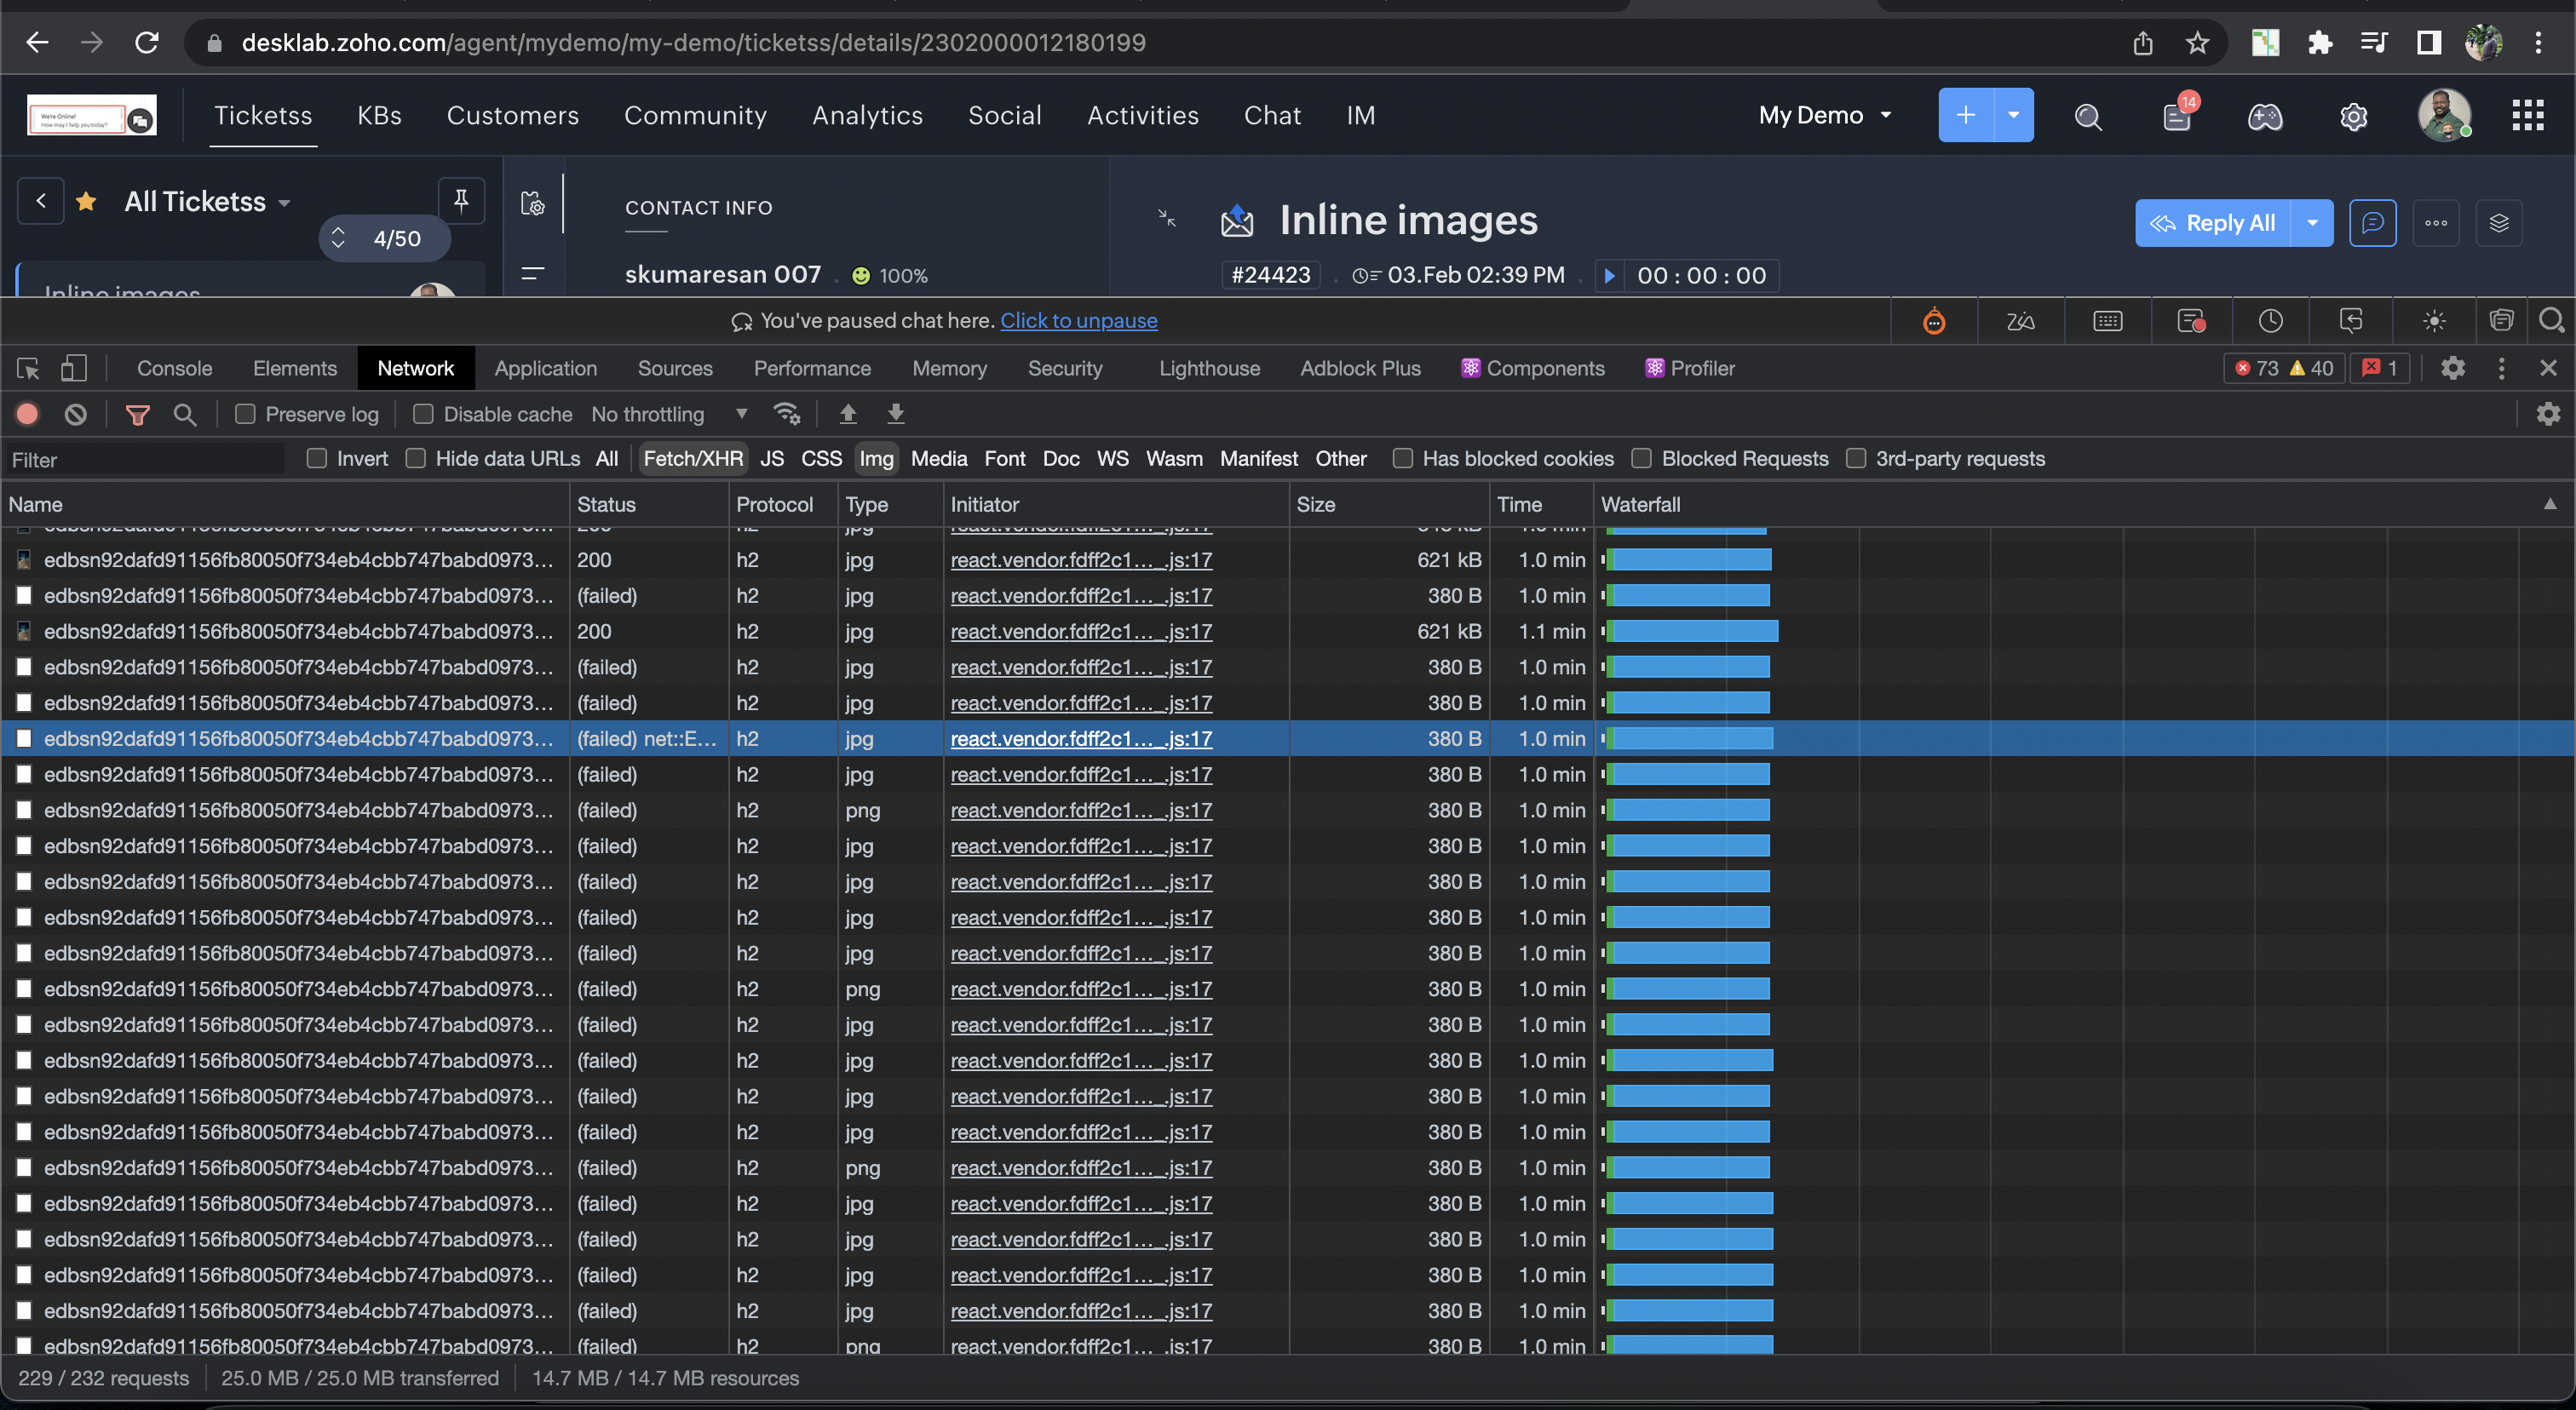Switch to the Console tab
2576x1410 pixels.
[174, 369]
